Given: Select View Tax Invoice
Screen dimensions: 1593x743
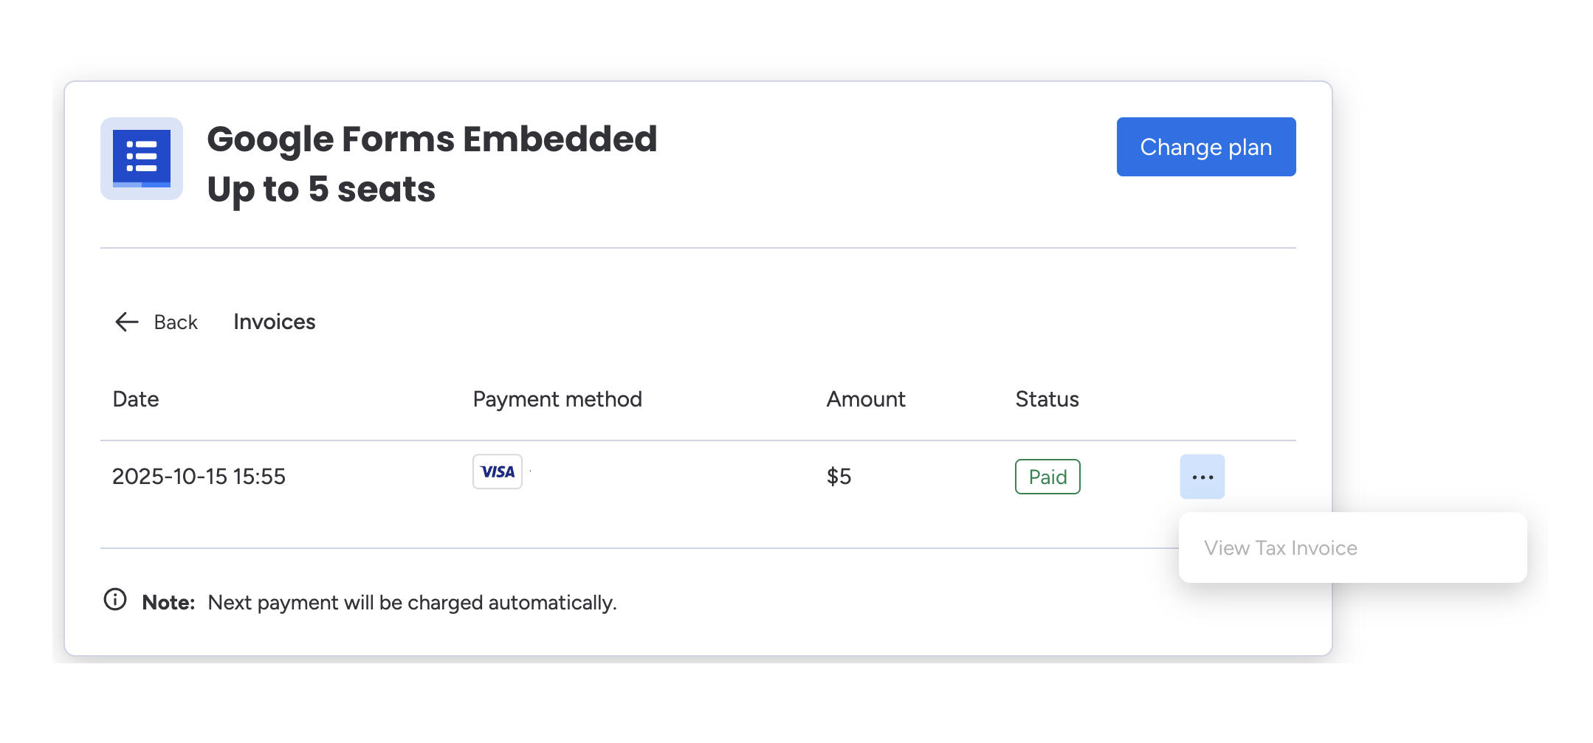Looking at the screenshot, I should tap(1281, 547).
